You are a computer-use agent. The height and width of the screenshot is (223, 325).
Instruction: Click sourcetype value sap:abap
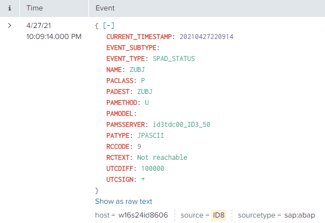(x=300, y=215)
